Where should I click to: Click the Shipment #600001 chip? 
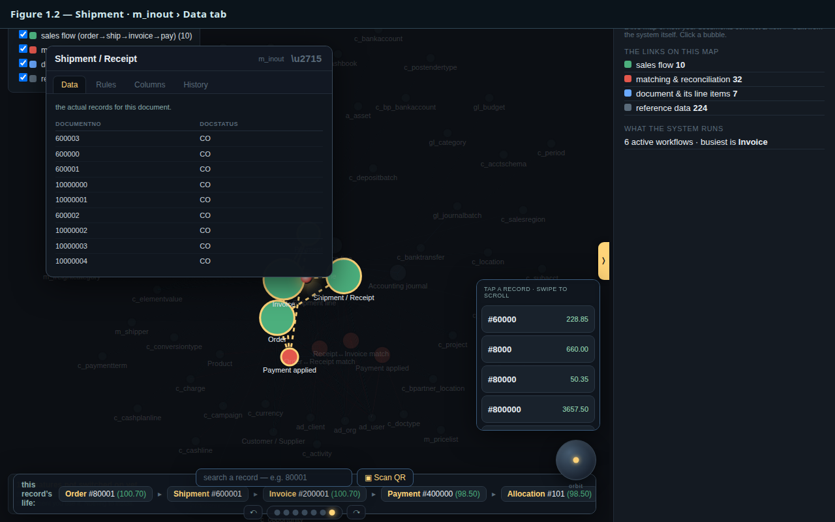click(207, 494)
